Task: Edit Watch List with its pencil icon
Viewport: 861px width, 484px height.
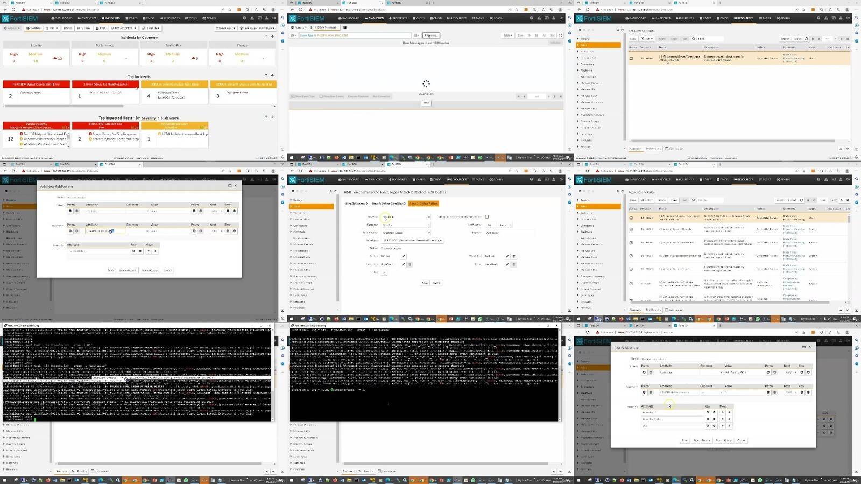Action: [507, 256]
